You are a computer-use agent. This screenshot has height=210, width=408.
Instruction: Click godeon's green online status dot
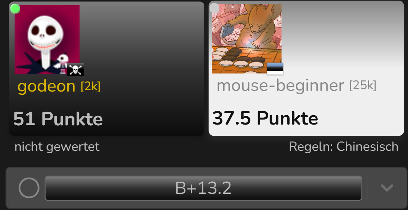pyautogui.click(x=15, y=9)
